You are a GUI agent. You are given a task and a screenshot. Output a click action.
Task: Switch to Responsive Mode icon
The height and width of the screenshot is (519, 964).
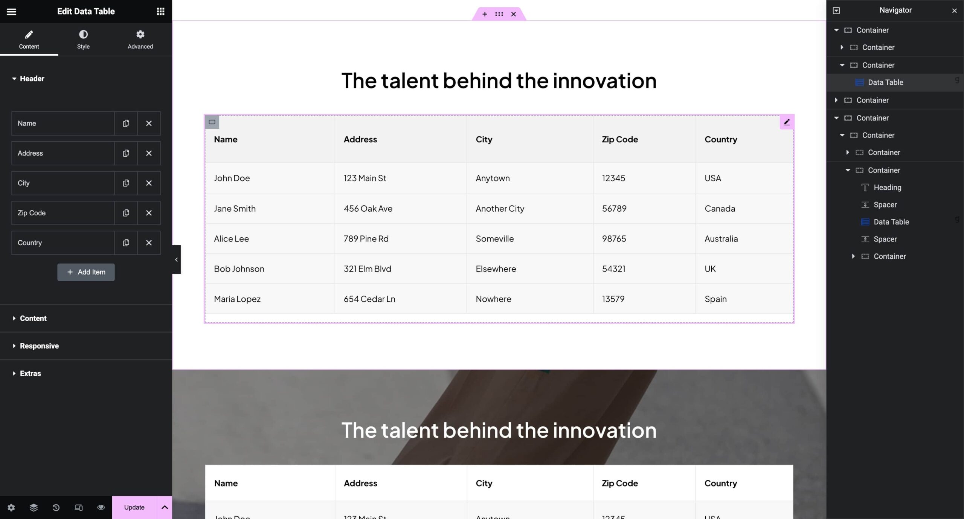click(79, 507)
